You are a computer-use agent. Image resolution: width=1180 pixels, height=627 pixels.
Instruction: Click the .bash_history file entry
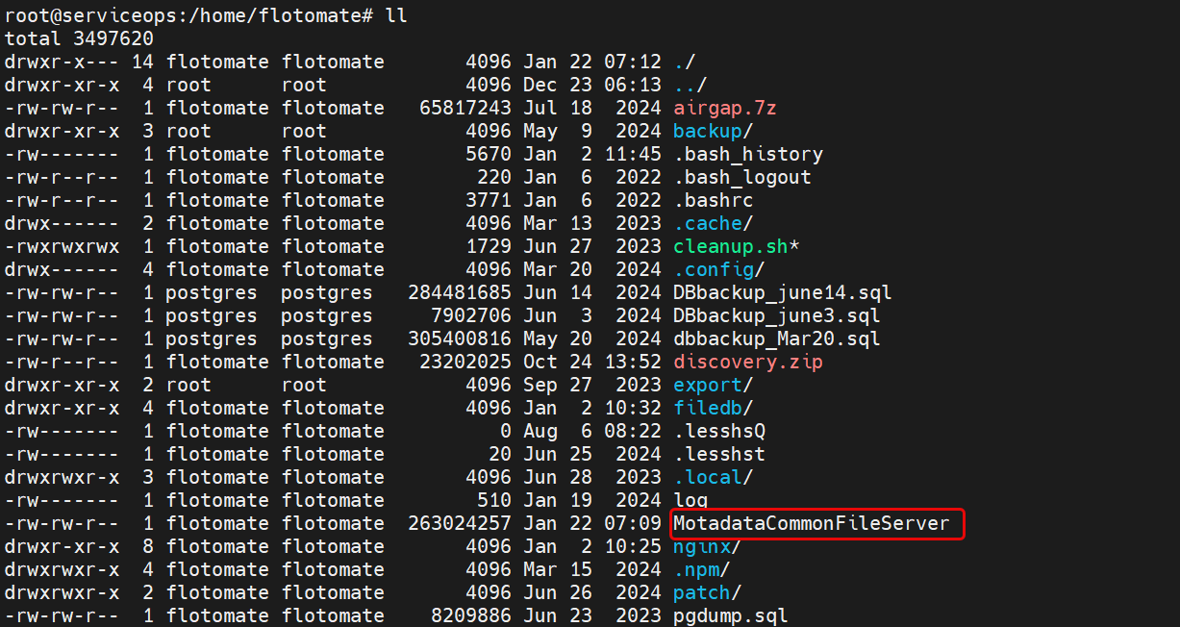coord(747,154)
